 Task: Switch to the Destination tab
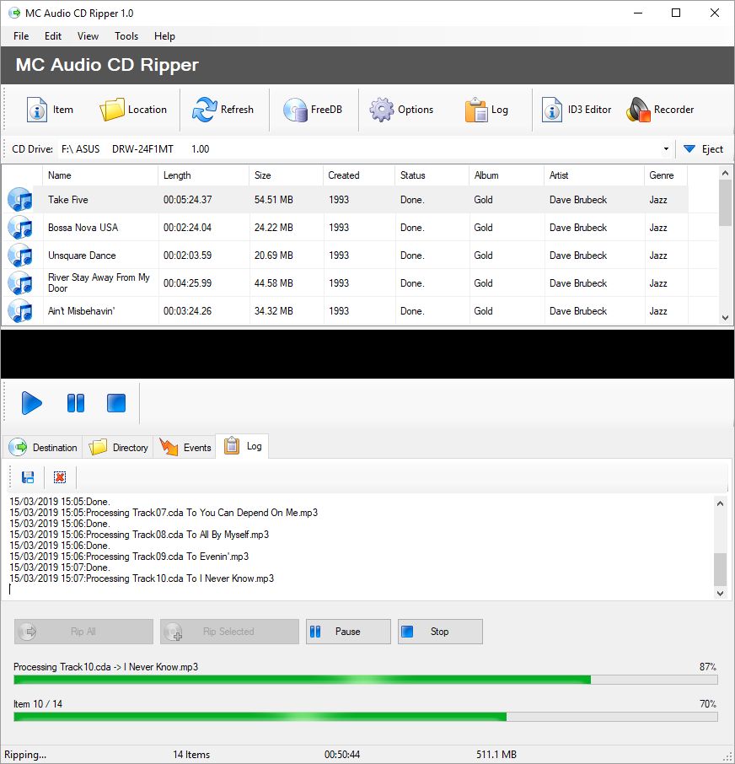pyautogui.click(x=43, y=447)
